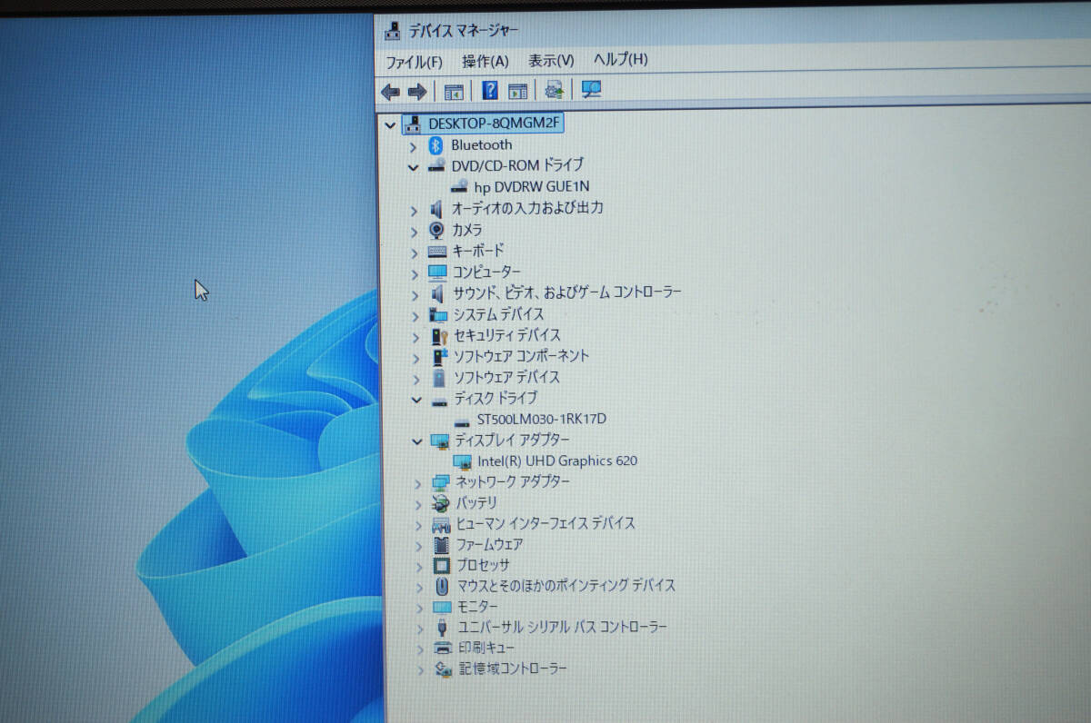Click the USB icon beside ユニバーサル シリアル バス コントローラー

coord(442,628)
